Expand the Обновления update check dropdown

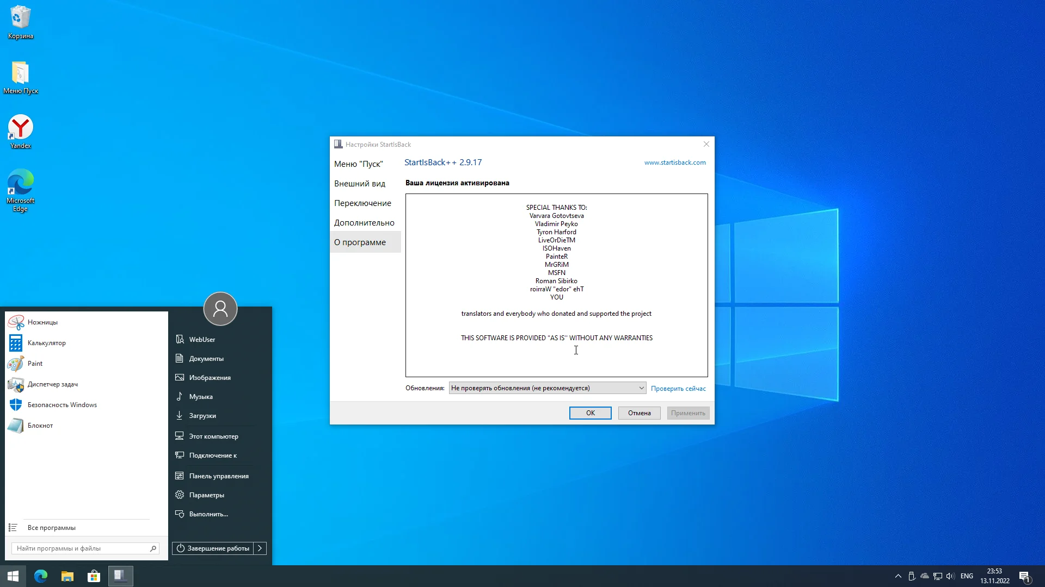[x=641, y=388]
